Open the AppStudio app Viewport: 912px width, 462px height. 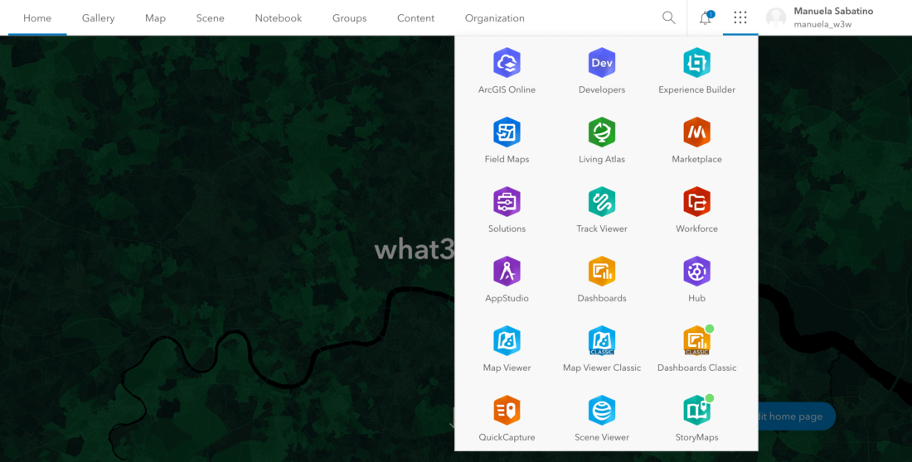(x=507, y=280)
